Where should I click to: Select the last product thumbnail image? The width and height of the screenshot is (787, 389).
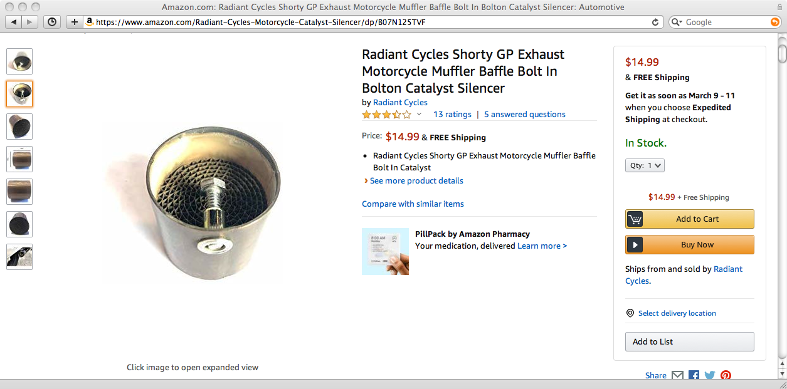point(19,257)
